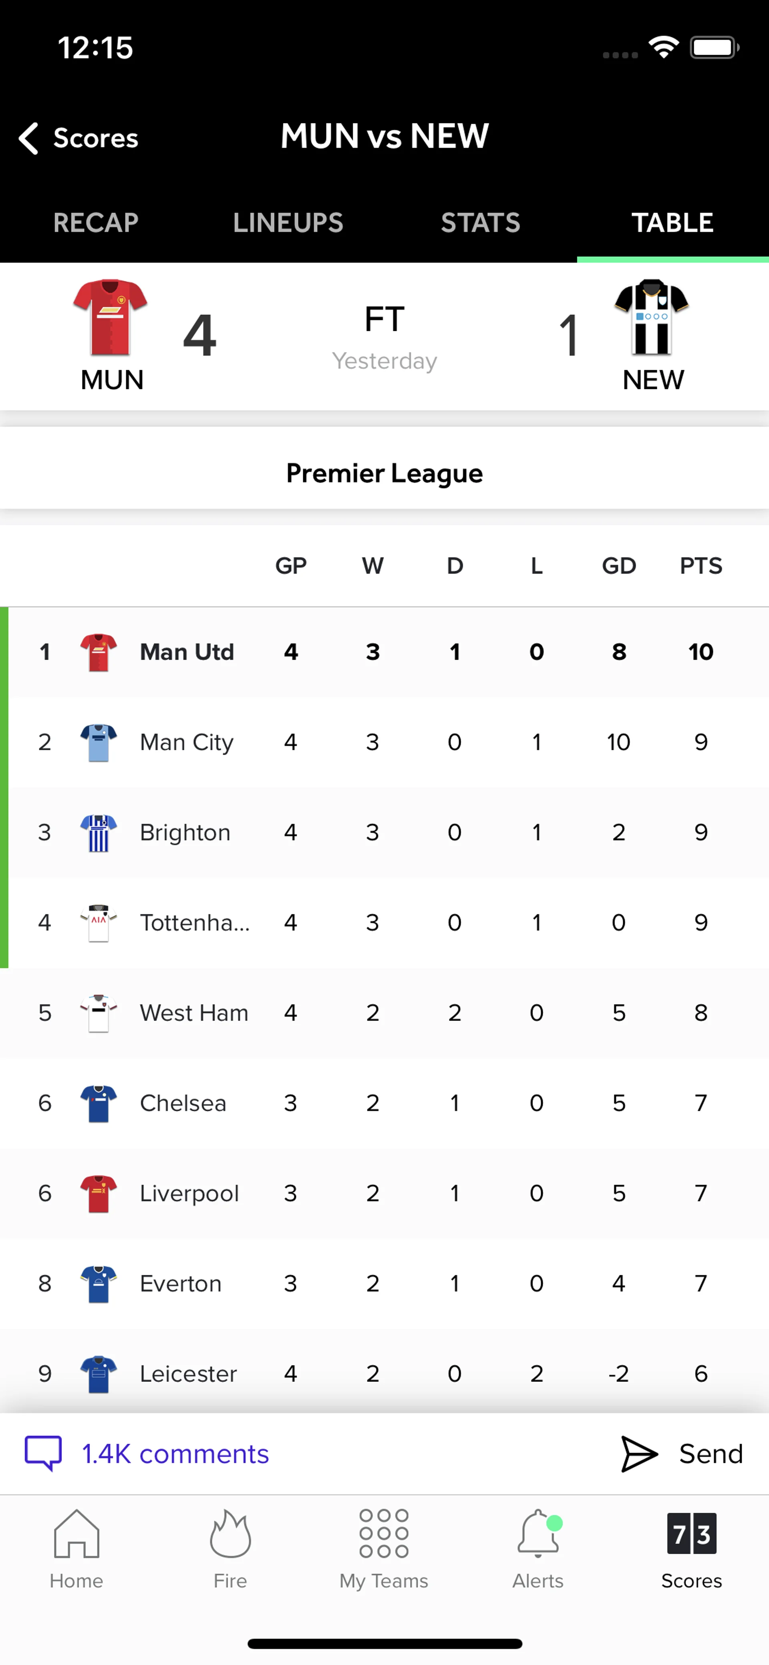Go back using the Scores chevron

coord(29,138)
